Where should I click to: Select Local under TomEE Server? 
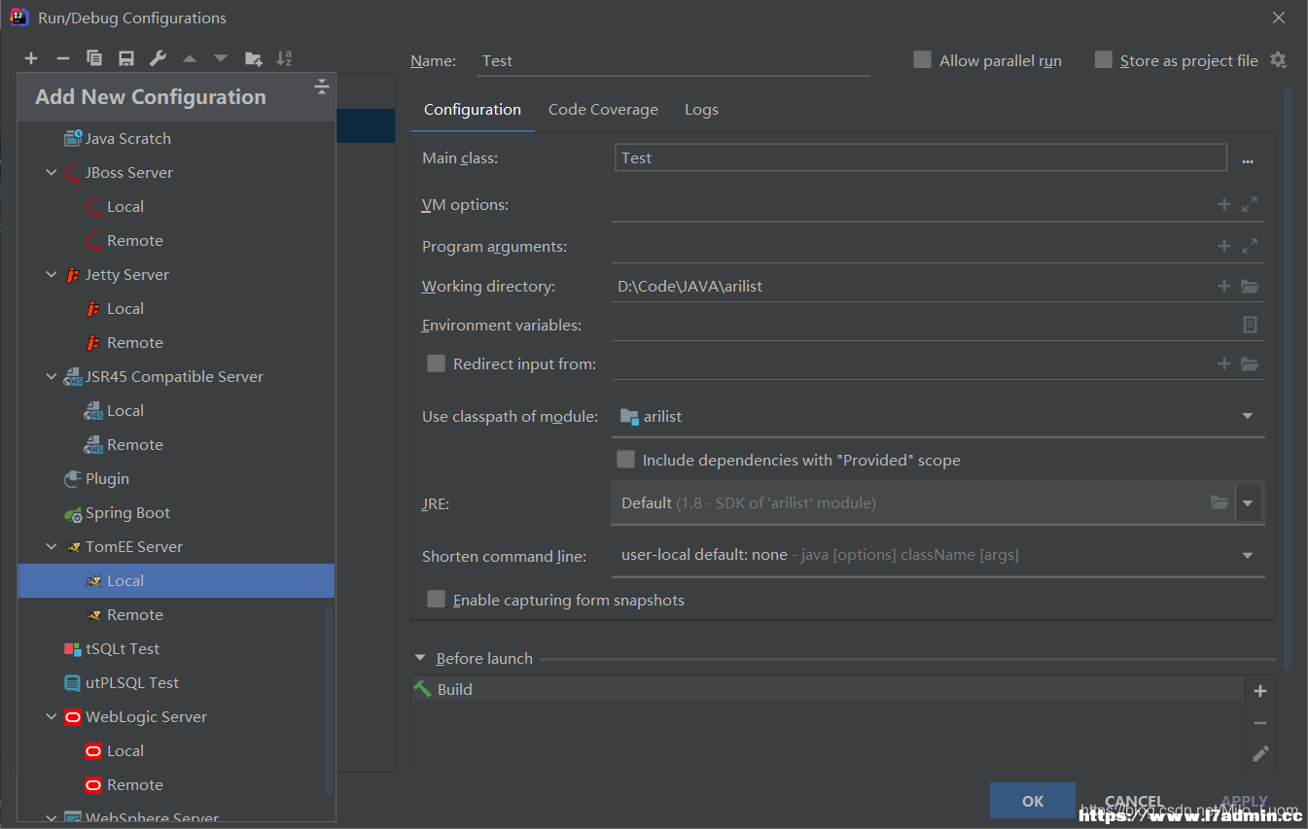coord(176,580)
